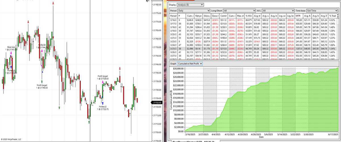The height and width of the screenshot is (142, 341).
Task: Click the blue up arrow above PivRevLE 21725.75
Action: [x=103, y=103]
